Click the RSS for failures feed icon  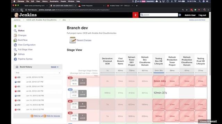(x=45, y=116)
